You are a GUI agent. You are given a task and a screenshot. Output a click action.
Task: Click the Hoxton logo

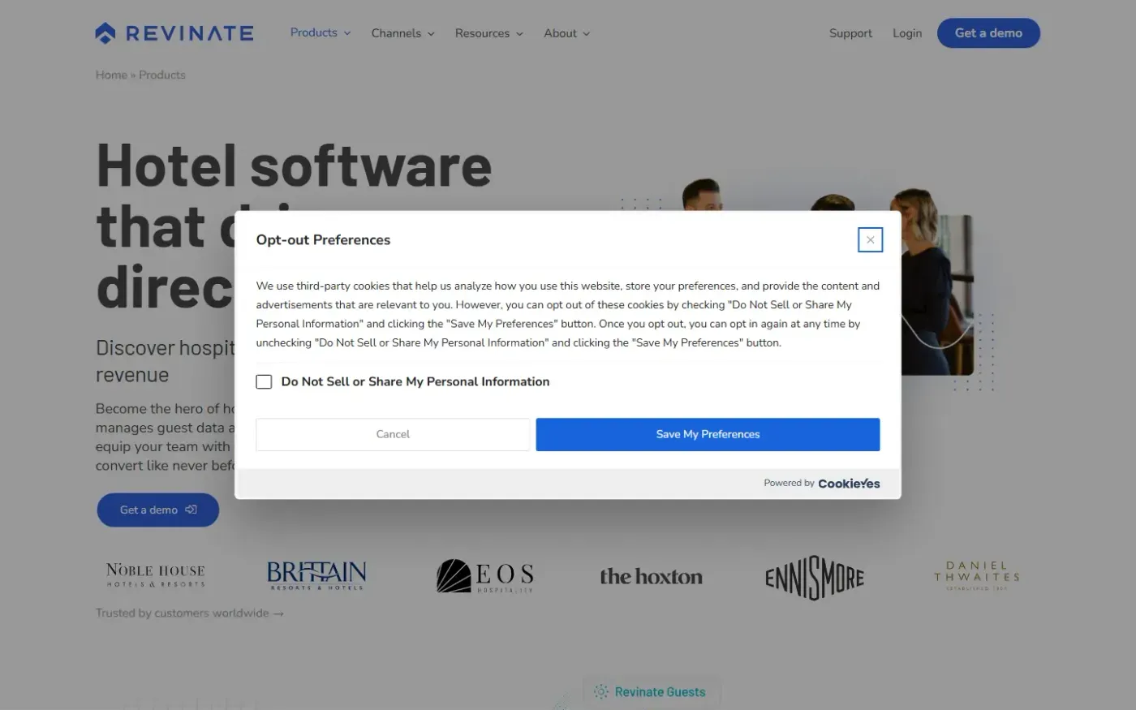pos(651,577)
